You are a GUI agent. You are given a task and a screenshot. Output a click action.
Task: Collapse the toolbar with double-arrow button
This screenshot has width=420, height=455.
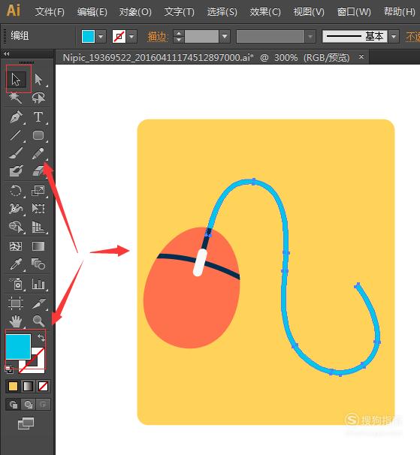[7, 53]
